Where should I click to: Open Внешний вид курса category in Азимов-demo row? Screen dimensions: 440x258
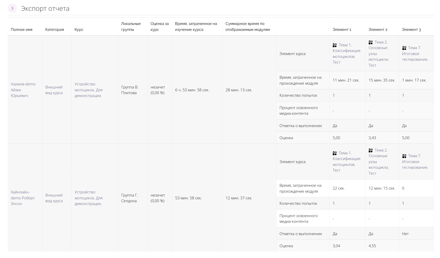(54, 90)
